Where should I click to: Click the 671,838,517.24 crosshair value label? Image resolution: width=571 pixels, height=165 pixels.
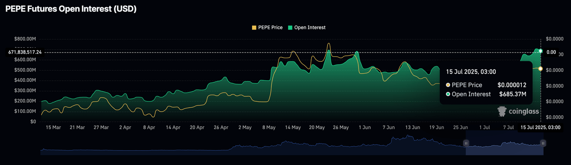[25, 53]
